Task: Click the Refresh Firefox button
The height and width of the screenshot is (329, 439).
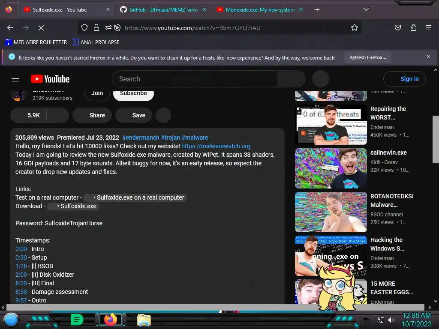Action: (x=367, y=57)
